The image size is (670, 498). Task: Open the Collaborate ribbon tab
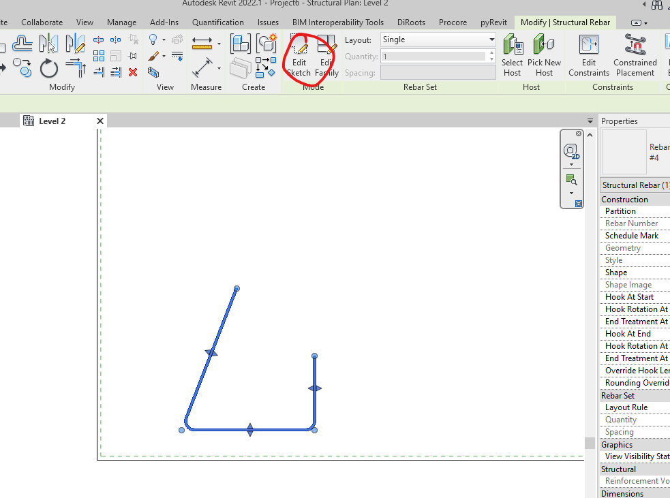(x=42, y=22)
